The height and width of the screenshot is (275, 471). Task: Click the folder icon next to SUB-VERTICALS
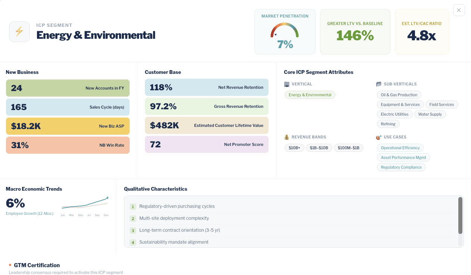[379, 84]
